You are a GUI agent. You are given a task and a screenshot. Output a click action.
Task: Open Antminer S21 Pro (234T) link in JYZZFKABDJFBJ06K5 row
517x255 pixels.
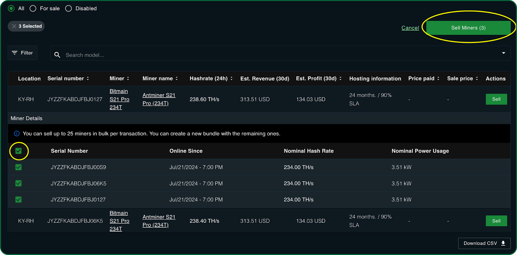tap(159, 221)
